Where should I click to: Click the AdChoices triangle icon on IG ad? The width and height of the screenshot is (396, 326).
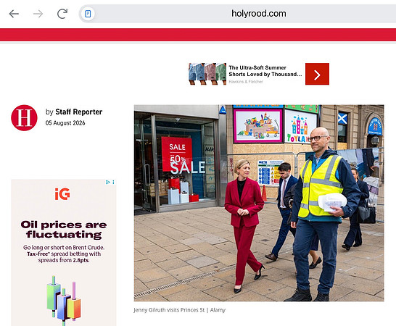click(108, 182)
